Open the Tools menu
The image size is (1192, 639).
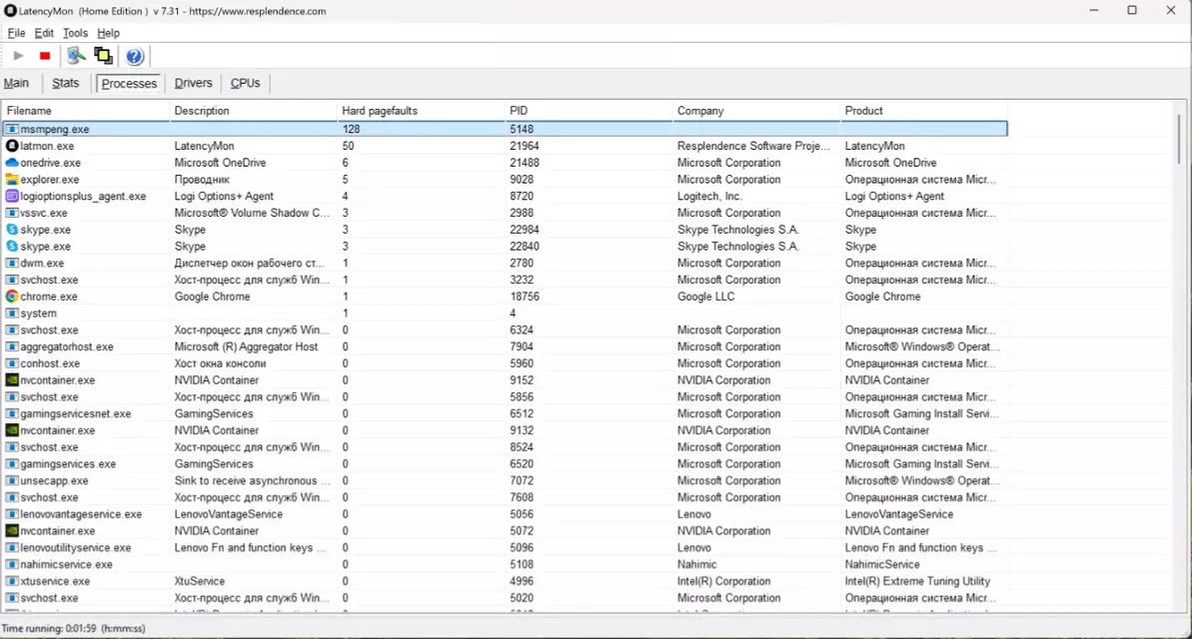(x=75, y=33)
